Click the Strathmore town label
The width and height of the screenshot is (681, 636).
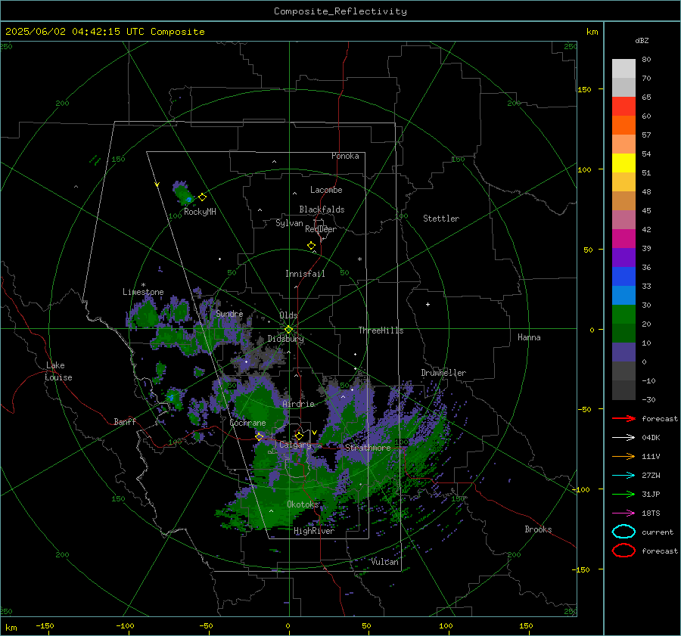[x=368, y=448]
